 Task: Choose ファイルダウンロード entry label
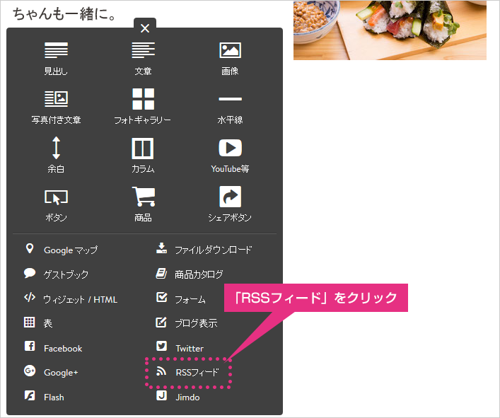tap(214, 250)
